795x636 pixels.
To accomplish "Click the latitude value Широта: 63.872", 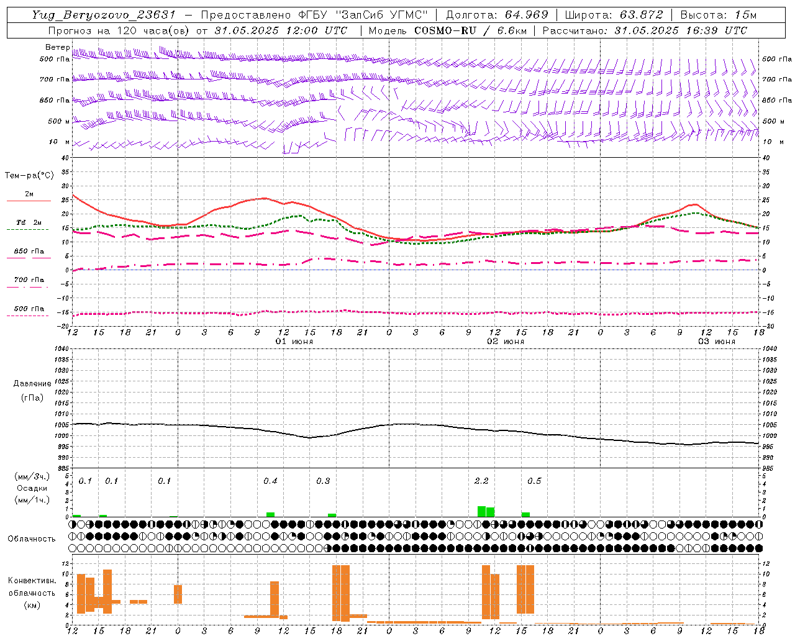I will click(614, 15).
